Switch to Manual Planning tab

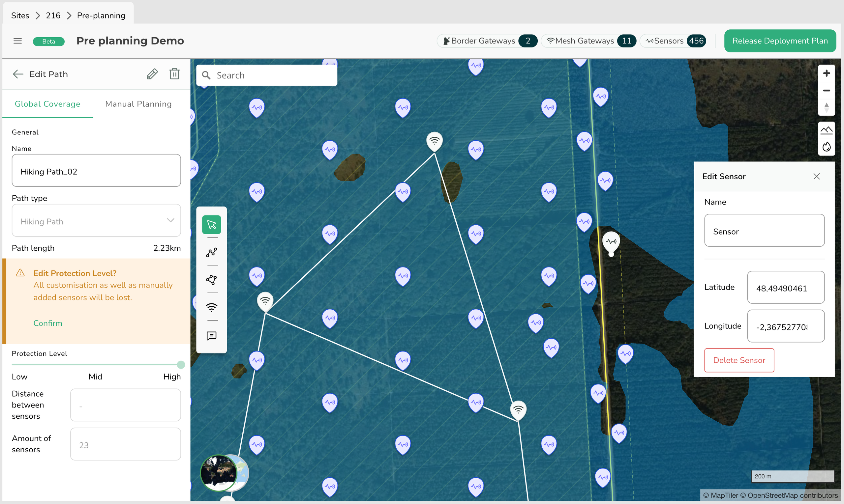[x=138, y=104]
